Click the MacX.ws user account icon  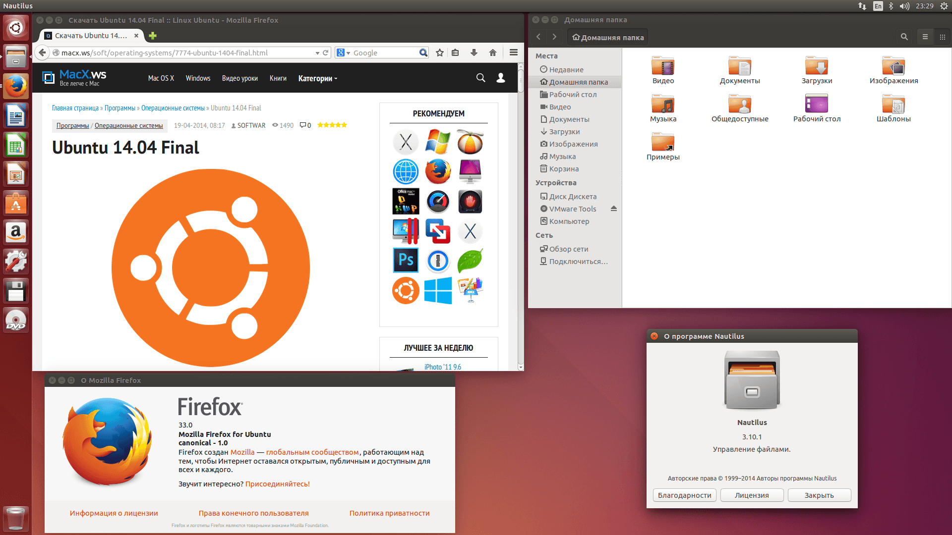pyautogui.click(x=501, y=78)
